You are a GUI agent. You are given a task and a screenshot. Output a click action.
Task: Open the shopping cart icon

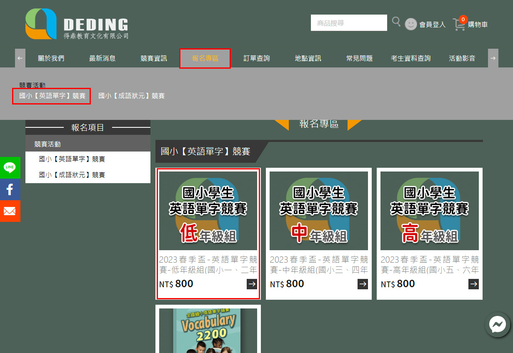[x=459, y=24]
